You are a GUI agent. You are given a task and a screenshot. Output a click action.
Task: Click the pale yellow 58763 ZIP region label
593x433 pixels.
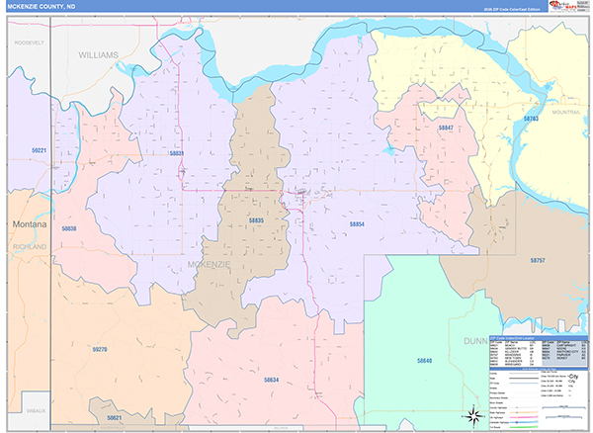click(x=531, y=119)
